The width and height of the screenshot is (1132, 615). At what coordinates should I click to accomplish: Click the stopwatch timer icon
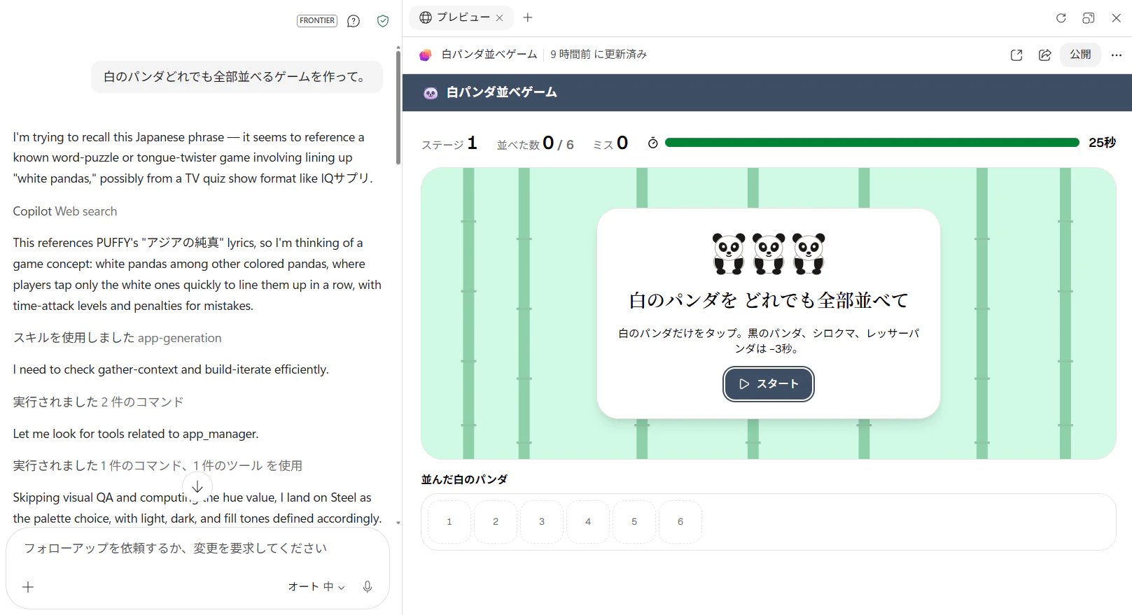point(653,143)
